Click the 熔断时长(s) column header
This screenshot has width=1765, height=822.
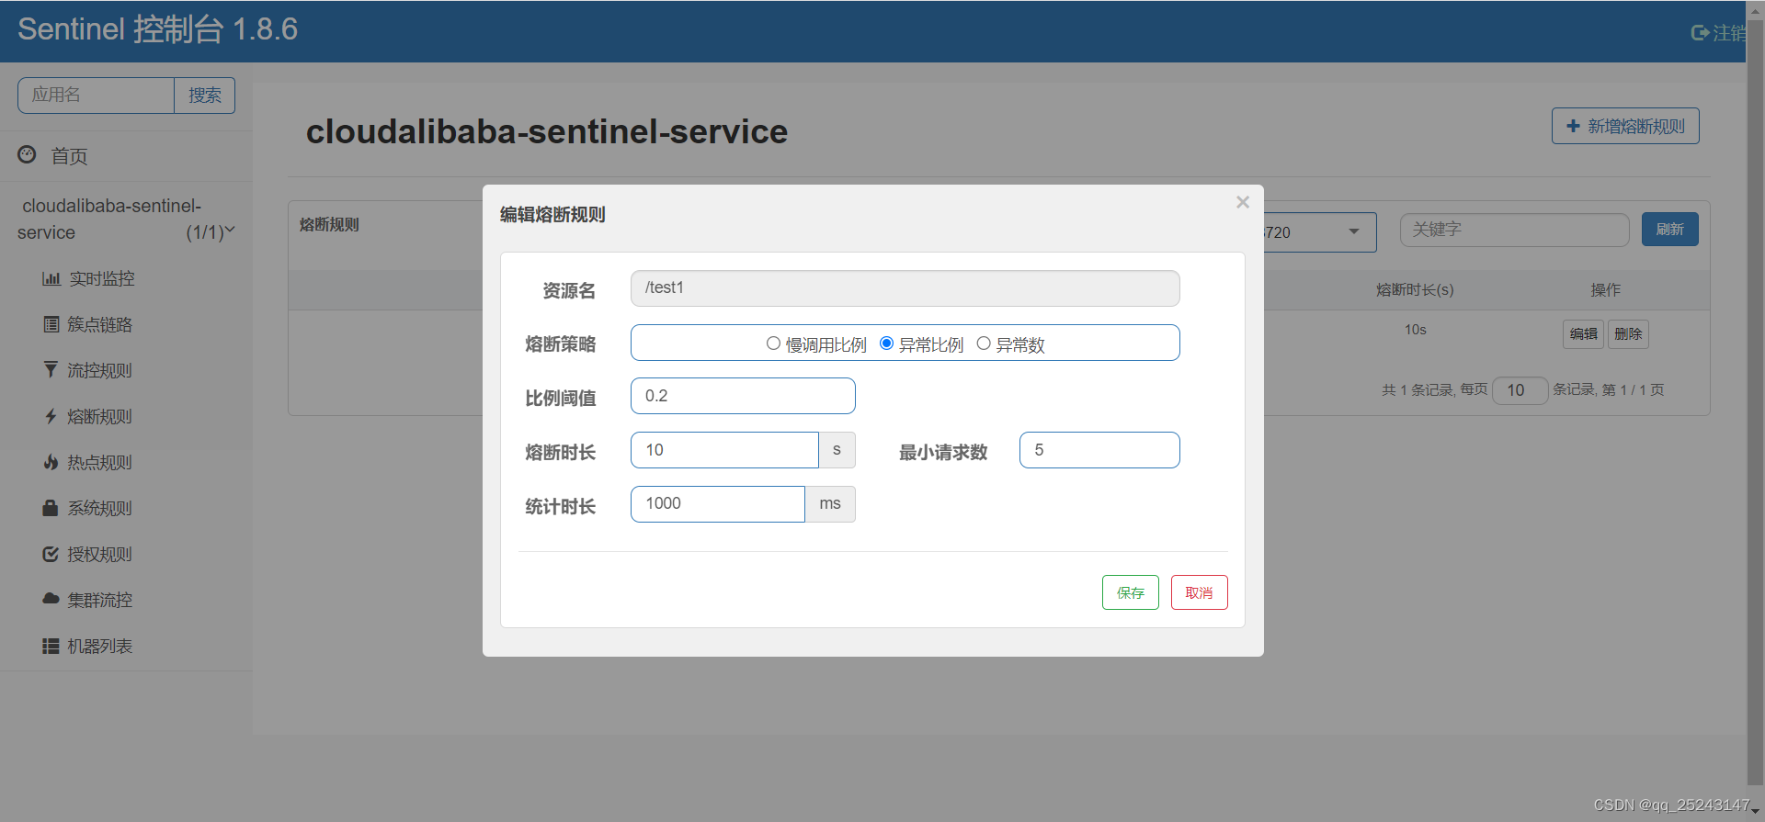coord(1415,289)
